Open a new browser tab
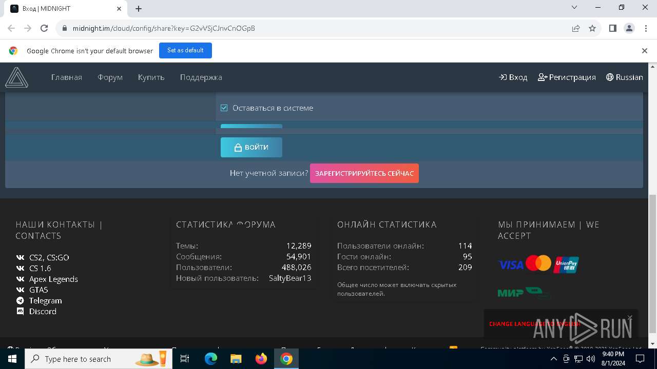The height and width of the screenshot is (369, 657). tap(139, 9)
